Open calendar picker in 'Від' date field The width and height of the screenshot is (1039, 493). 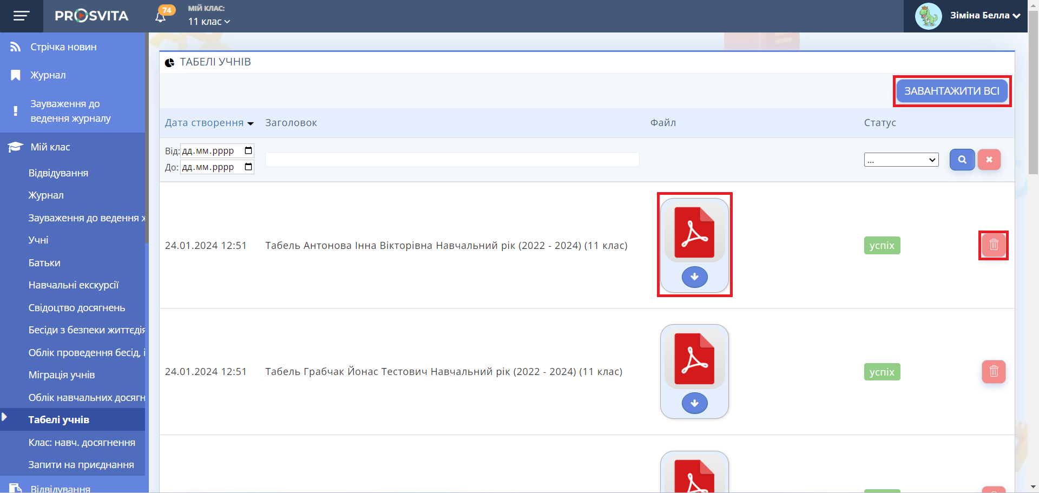[x=248, y=150]
